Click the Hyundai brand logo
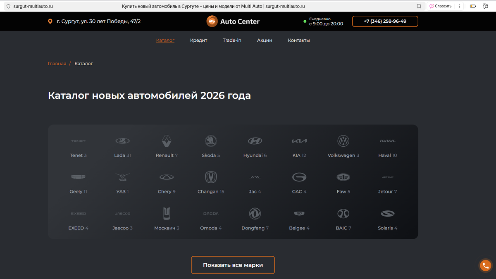The image size is (496, 279). point(255,141)
